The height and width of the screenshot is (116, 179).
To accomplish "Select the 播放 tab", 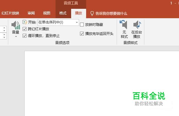I will point(78,13).
